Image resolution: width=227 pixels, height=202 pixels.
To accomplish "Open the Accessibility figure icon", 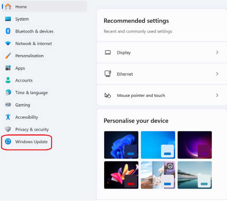I will coord(8,117).
